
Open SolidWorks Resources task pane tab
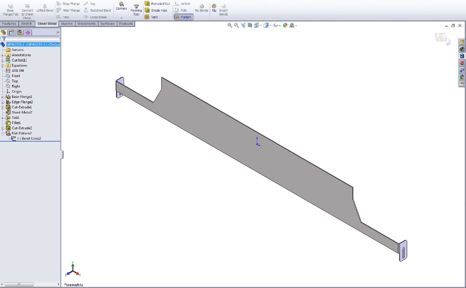pos(462,42)
